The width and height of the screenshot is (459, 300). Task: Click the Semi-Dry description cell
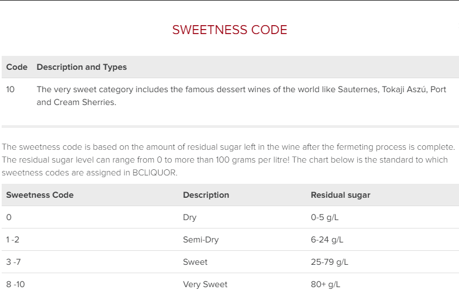click(x=201, y=240)
